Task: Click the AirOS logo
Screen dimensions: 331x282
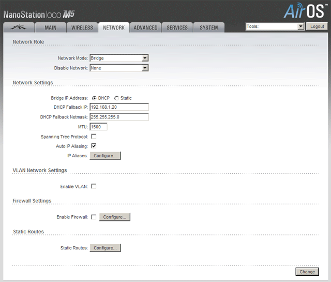Action: [305, 10]
